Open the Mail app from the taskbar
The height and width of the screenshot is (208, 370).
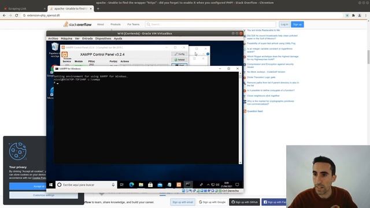click(160, 185)
